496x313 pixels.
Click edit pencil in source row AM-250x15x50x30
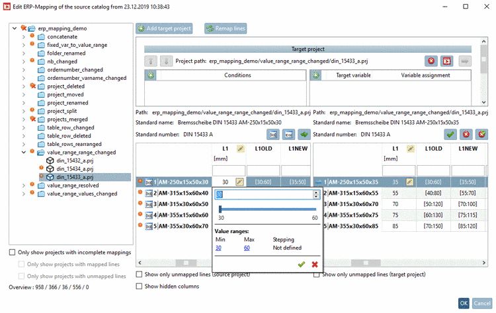pyautogui.click(x=239, y=182)
